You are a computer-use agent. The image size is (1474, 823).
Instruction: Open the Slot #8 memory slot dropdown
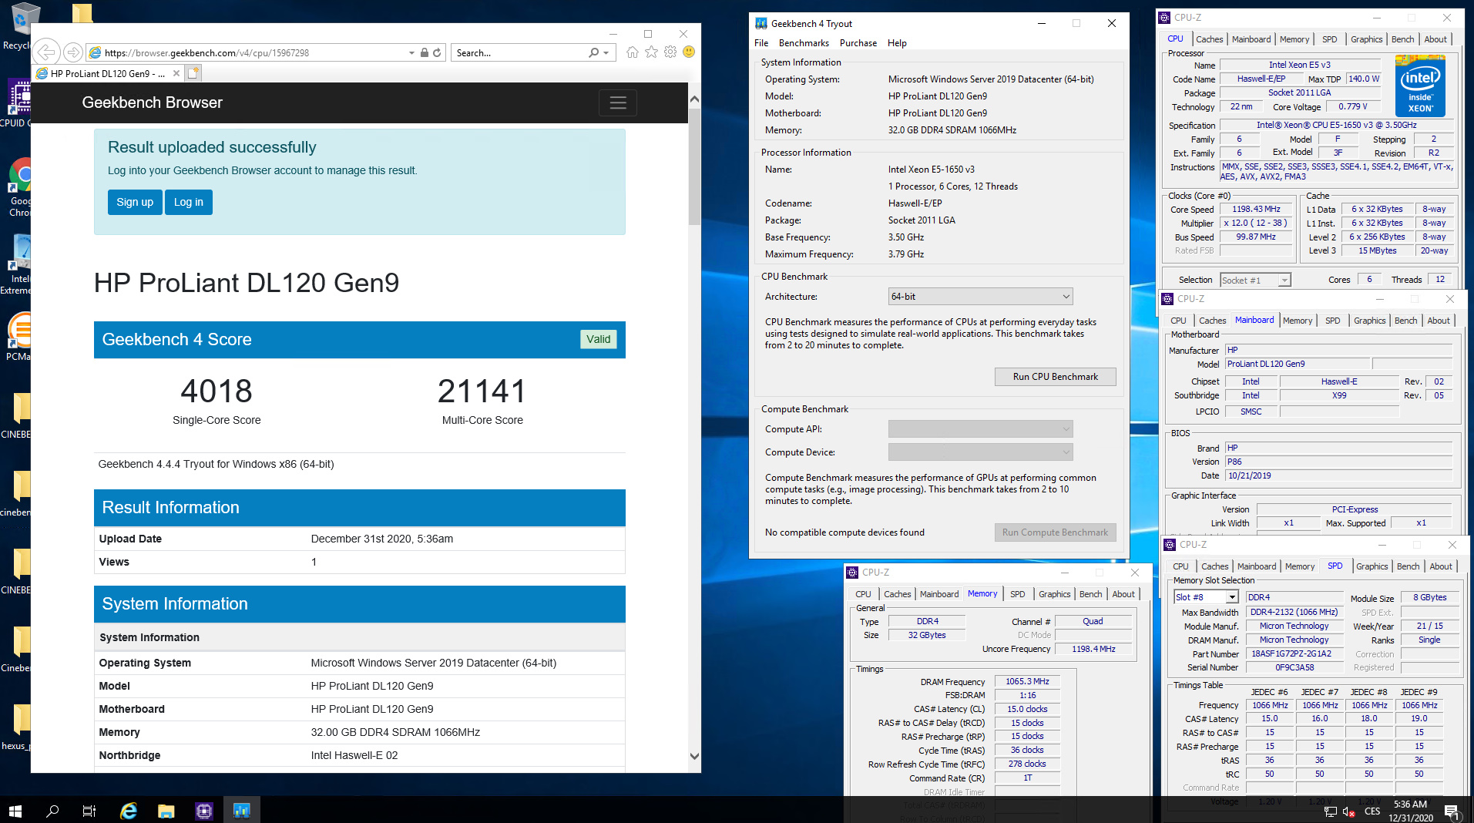coord(1206,597)
